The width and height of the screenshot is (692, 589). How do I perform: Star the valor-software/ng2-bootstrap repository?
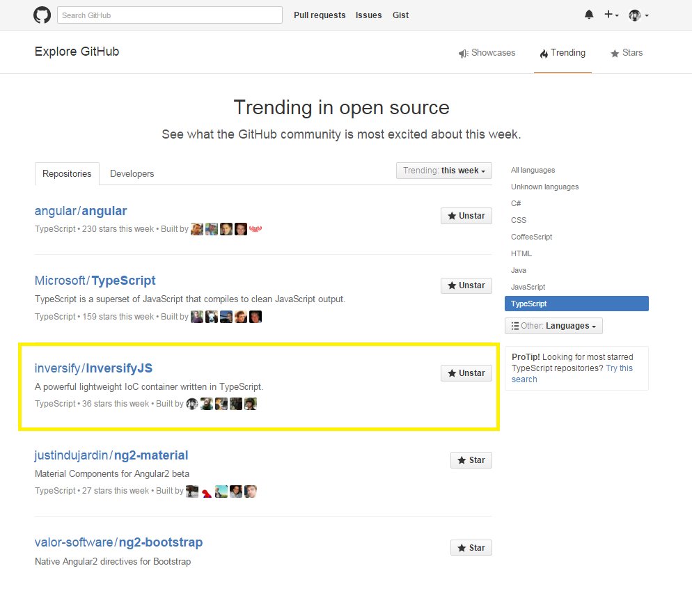click(471, 548)
